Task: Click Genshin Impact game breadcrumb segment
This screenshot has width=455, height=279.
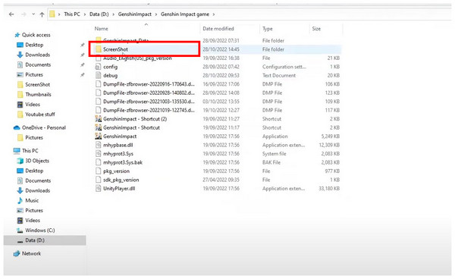Action: point(185,14)
